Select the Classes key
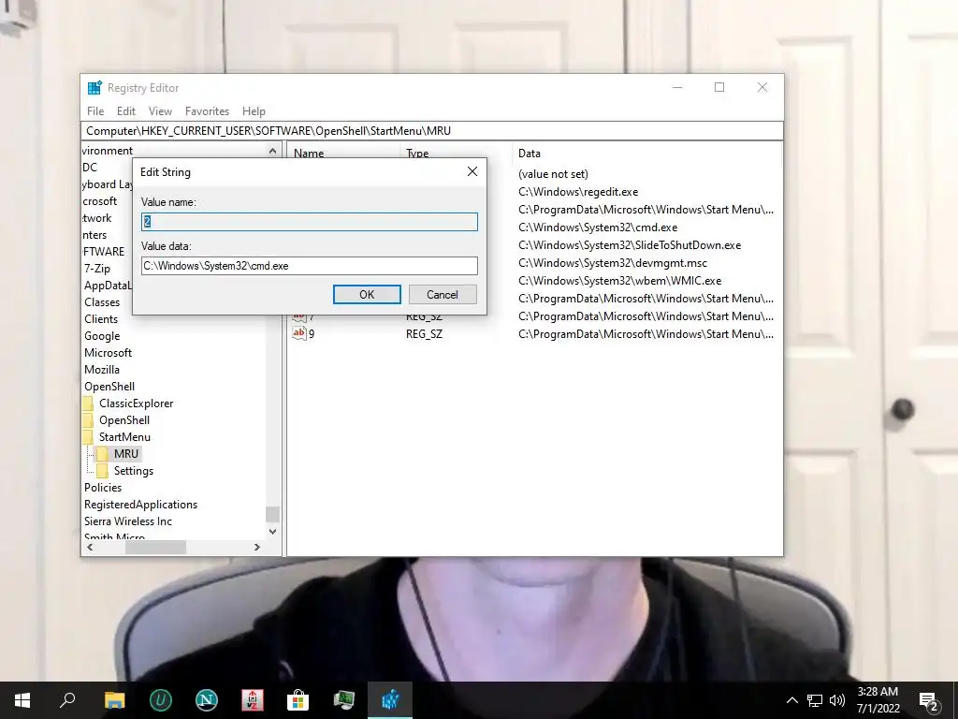Image resolution: width=958 pixels, height=719 pixels. click(102, 302)
